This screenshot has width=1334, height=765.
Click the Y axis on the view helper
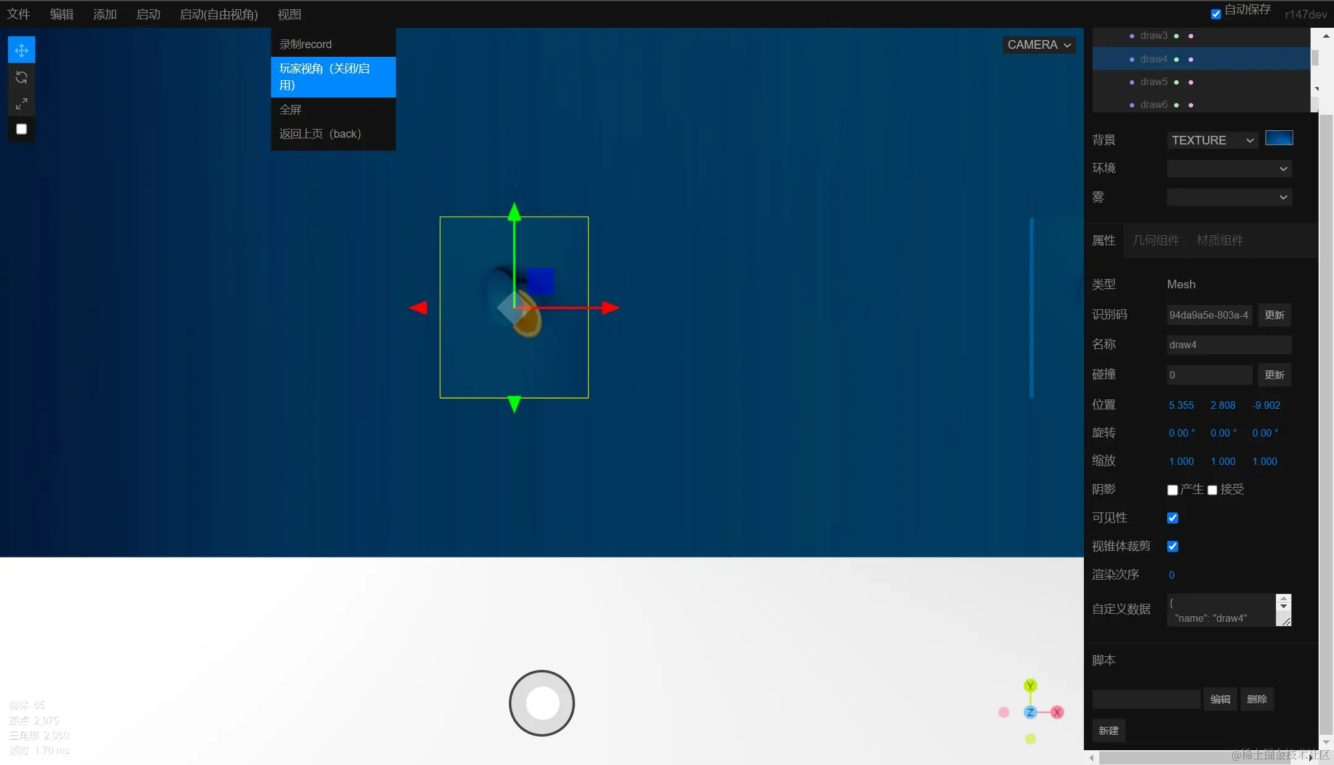click(1030, 686)
